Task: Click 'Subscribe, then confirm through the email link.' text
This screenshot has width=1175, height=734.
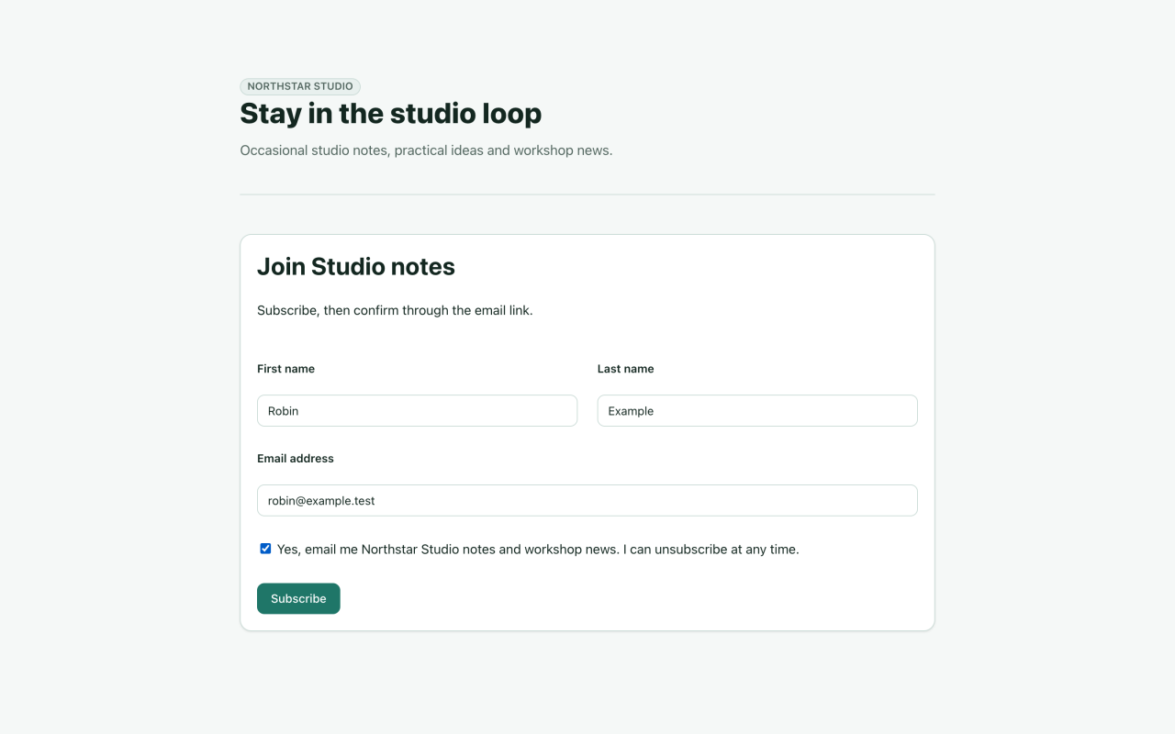Action: (395, 310)
